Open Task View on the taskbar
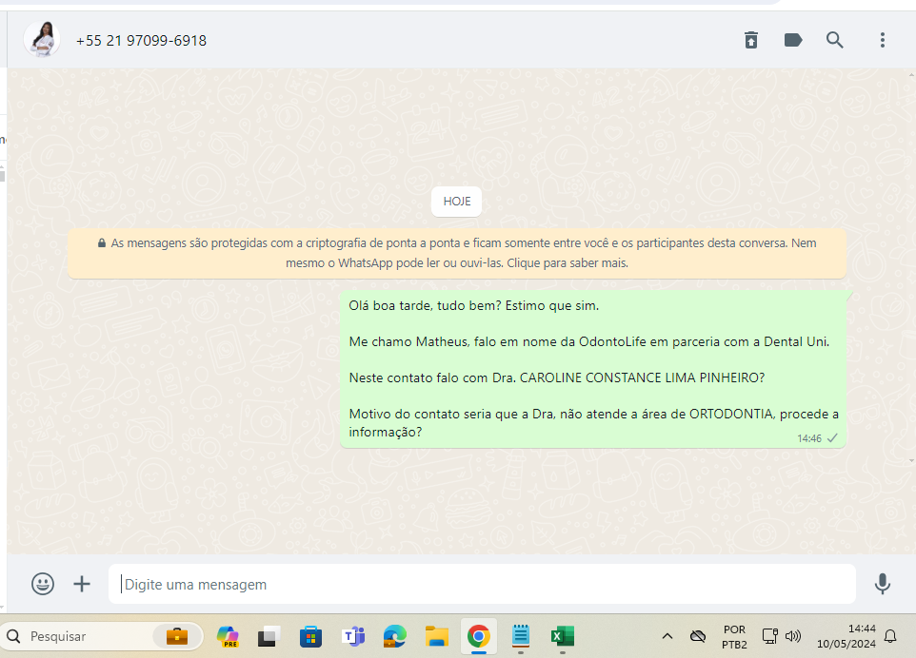Image resolution: width=916 pixels, height=658 pixels. coord(269,636)
